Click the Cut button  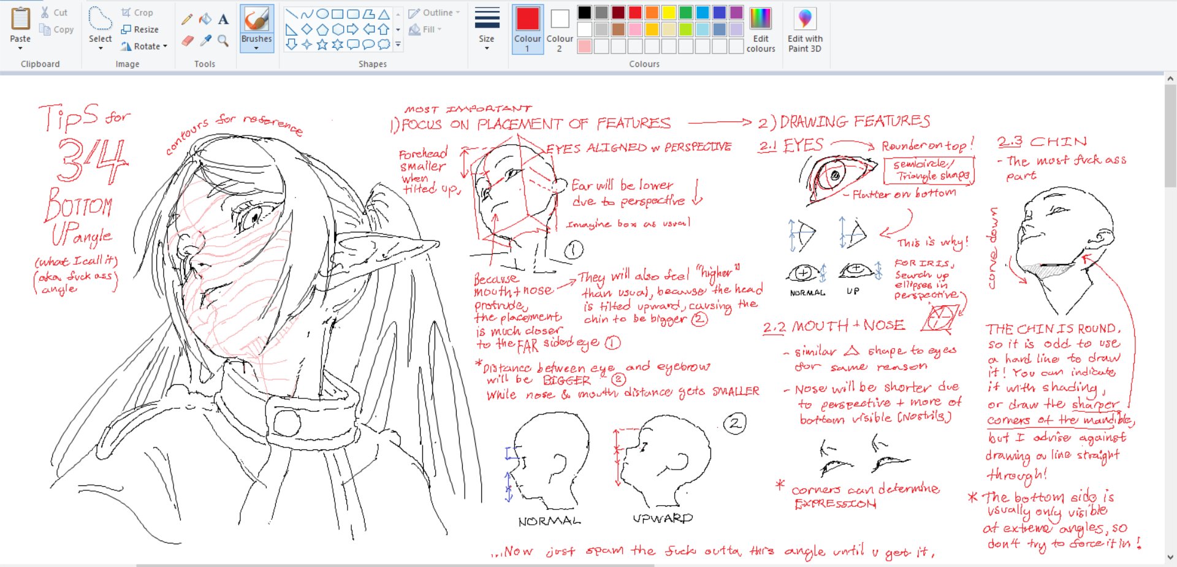click(54, 12)
